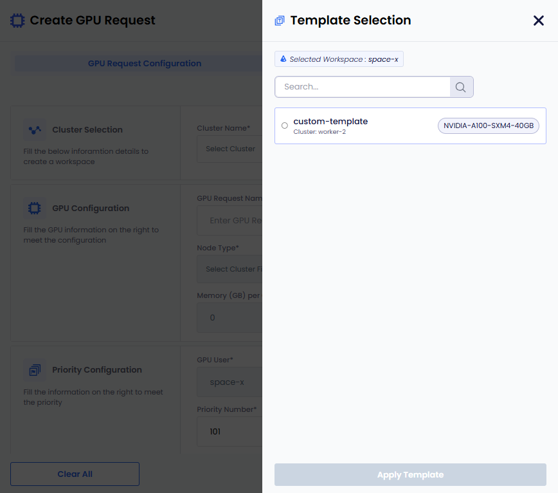Image resolution: width=558 pixels, height=493 pixels.
Task: Click the search magnifier icon
Action: pyautogui.click(x=461, y=87)
